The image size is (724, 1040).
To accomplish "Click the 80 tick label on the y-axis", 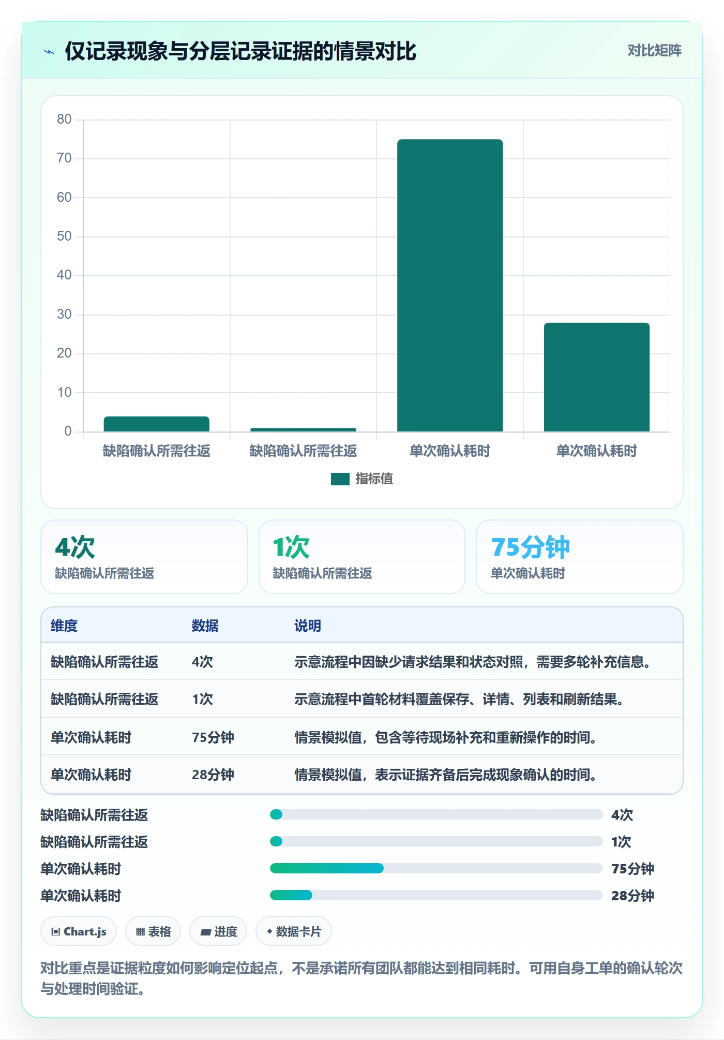I will pos(64,120).
